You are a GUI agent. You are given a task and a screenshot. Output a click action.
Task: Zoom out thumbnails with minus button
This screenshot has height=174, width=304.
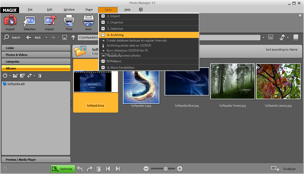(x=146, y=169)
